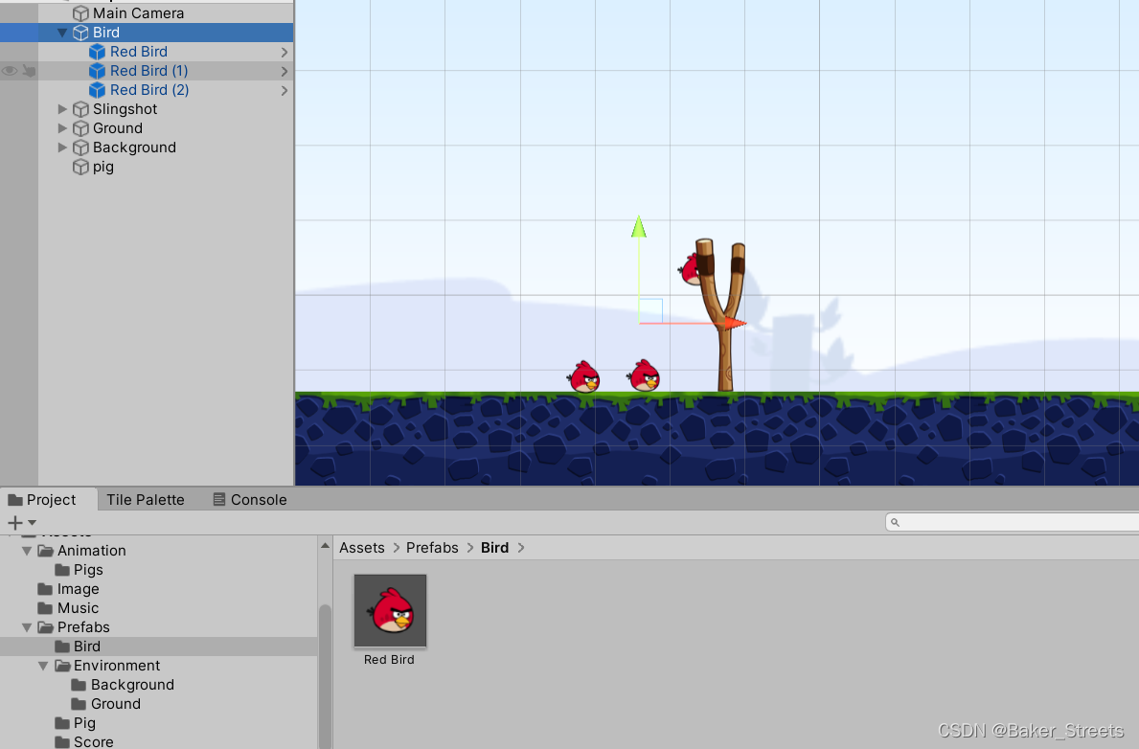Select the Red Bird (2) label
The width and height of the screenshot is (1139, 749).
click(149, 90)
